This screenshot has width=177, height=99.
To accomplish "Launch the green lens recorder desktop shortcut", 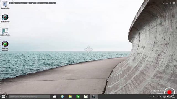I will pyautogui.click(x=5, y=46).
